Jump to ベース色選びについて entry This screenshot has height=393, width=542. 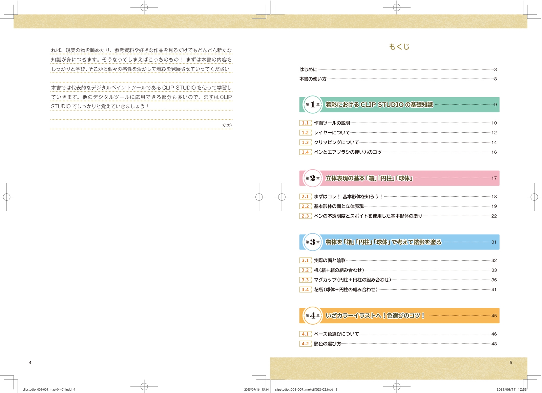coord(336,334)
